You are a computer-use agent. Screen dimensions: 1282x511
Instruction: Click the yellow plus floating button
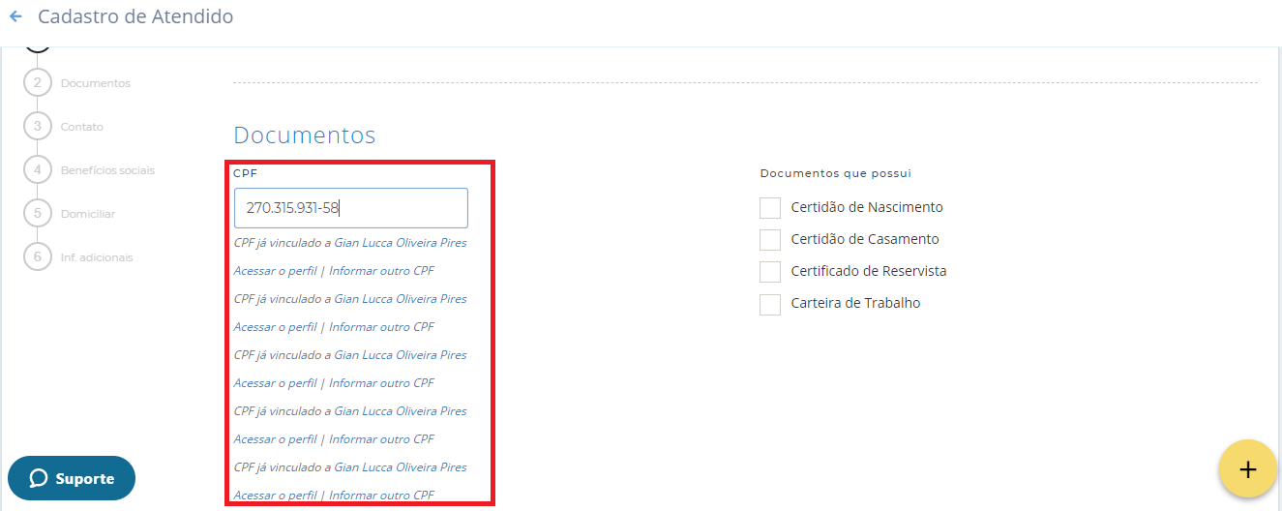point(1247,468)
